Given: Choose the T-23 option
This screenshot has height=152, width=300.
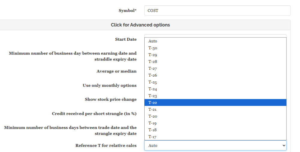Looking at the screenshot, I should (x=215, y=96).
